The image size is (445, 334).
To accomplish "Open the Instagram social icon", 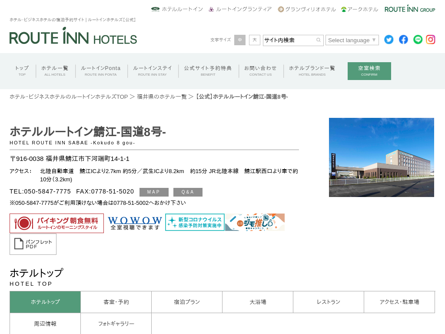I will coord(431,40).
